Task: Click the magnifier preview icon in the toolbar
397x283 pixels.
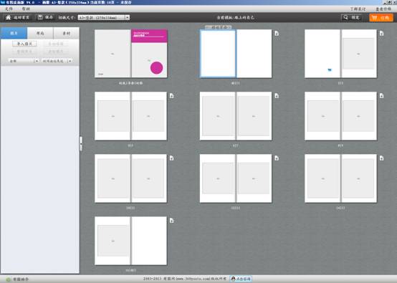Action: point(345,17)
